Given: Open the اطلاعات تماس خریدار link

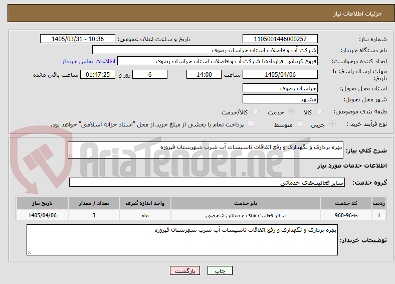Looking at the screenshot, I should pos(89,61).
